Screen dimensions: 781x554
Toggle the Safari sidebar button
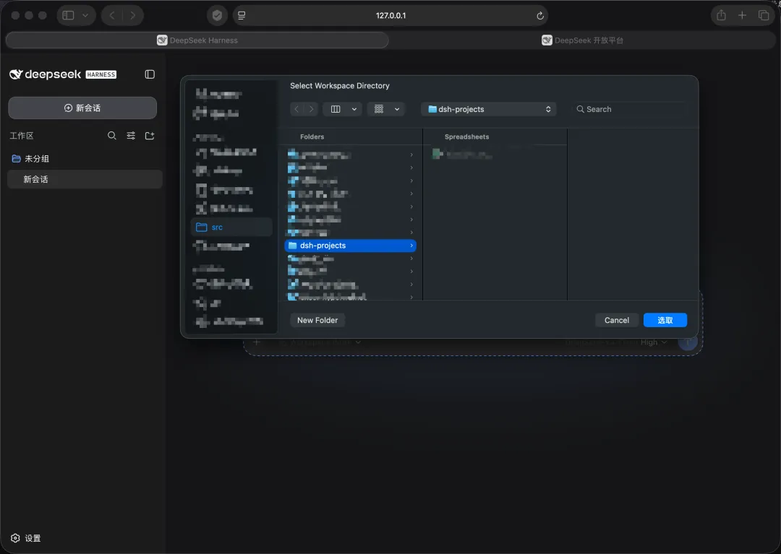[68, 15]
